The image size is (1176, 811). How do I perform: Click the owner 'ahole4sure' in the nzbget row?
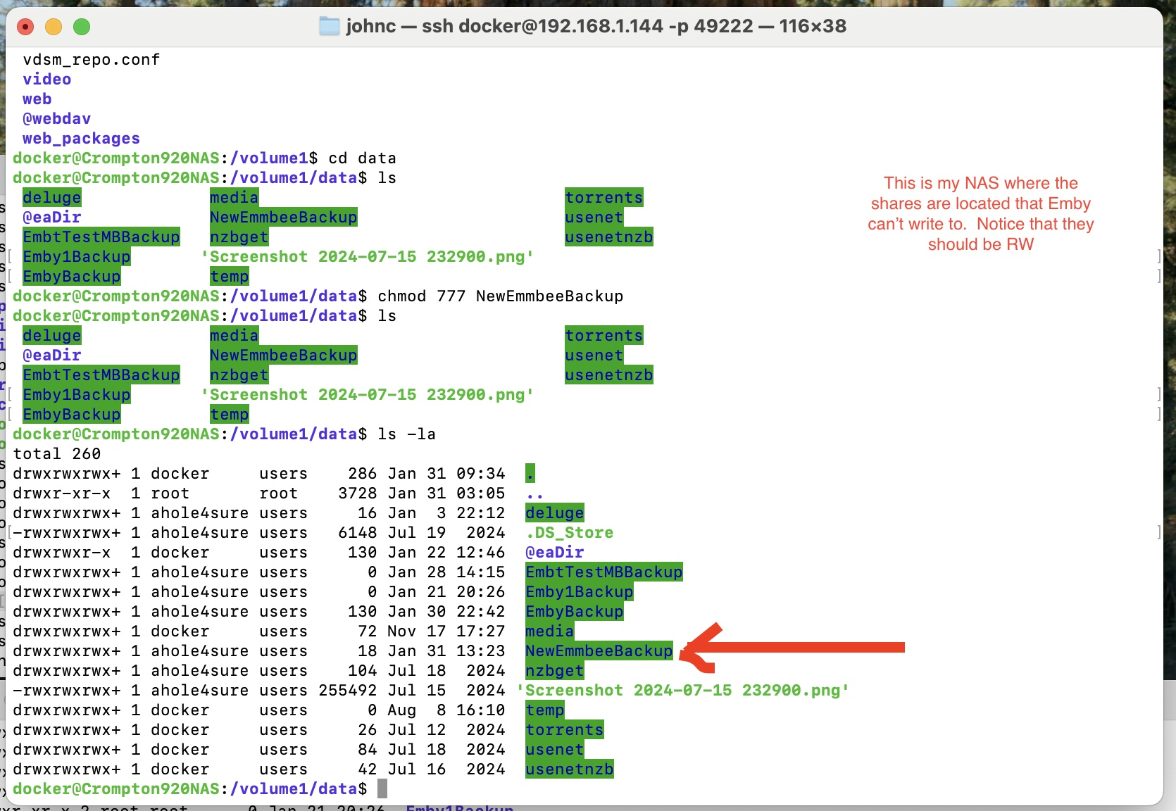[200, 671]
